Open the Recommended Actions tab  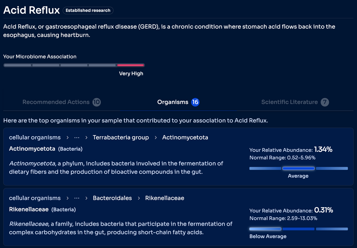pos(56,102)
